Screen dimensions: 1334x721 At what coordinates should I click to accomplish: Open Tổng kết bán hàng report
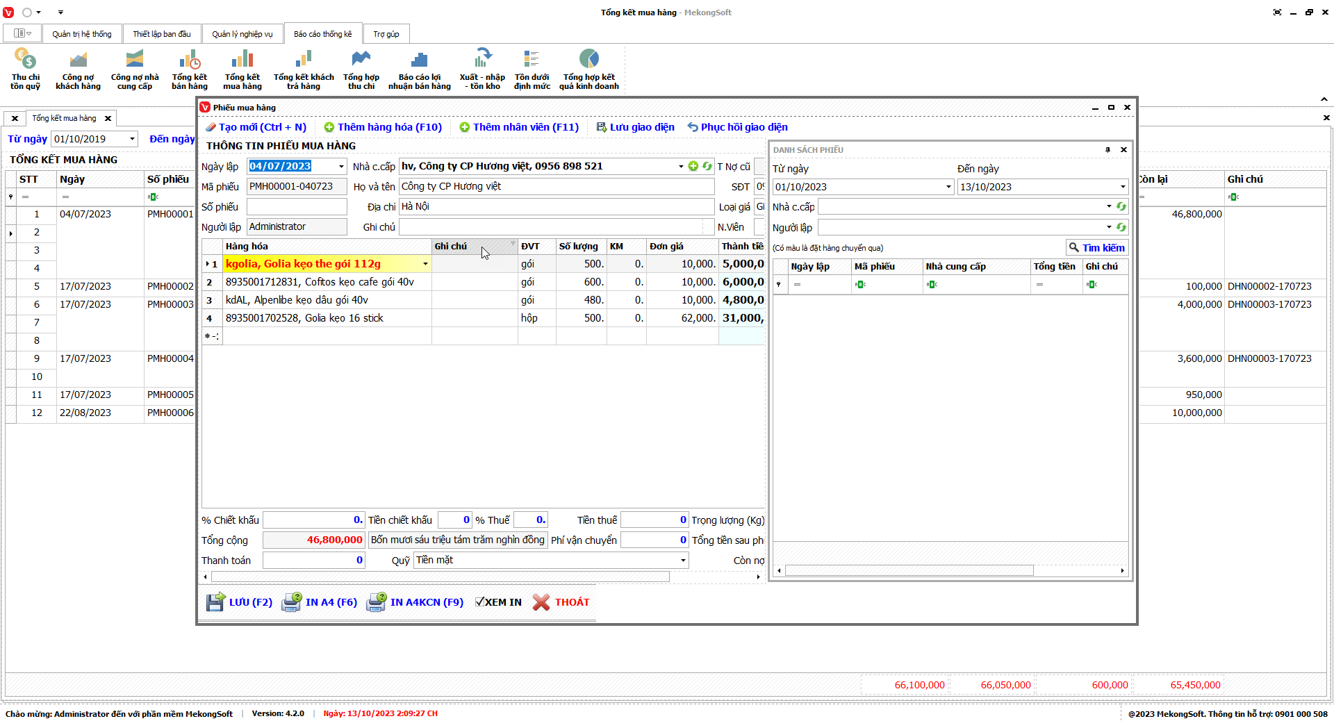click(189, 69)
